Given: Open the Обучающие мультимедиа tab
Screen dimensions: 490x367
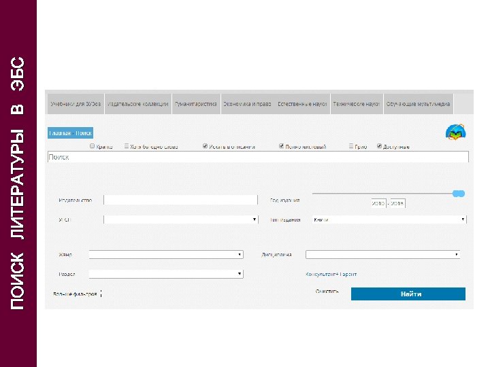Looking at the screenshot, I should [418, 104].
